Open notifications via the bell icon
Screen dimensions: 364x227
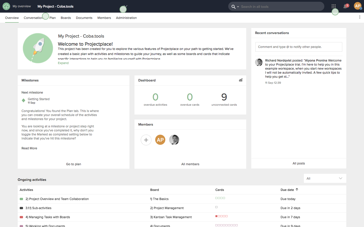345,6
